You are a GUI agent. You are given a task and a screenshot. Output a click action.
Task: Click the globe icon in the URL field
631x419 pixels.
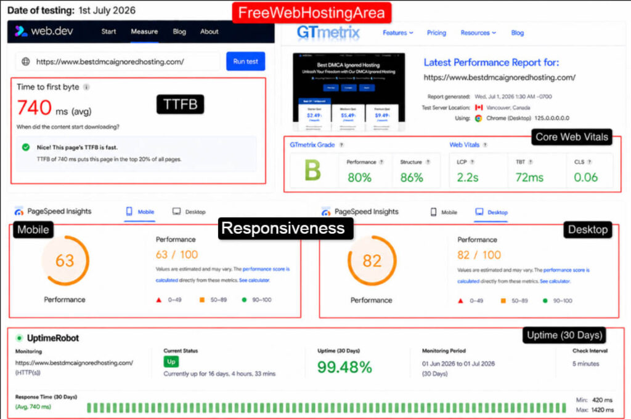point(26,62)
